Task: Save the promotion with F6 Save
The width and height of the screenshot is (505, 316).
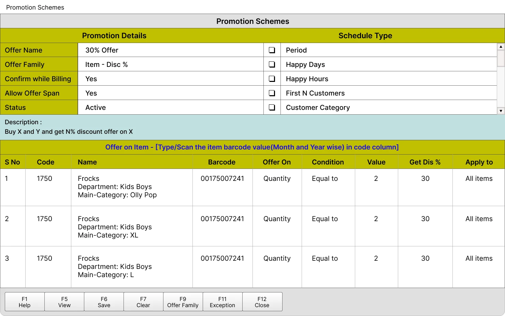Action: [104, 302]
